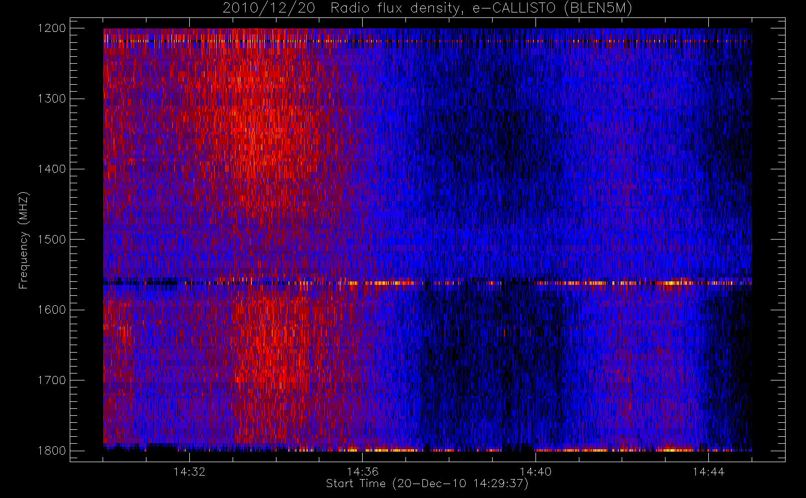Viewport: 806px width, 498px height.
Task: Click the 1500 frequency tick label
Action: click(52, 240)
